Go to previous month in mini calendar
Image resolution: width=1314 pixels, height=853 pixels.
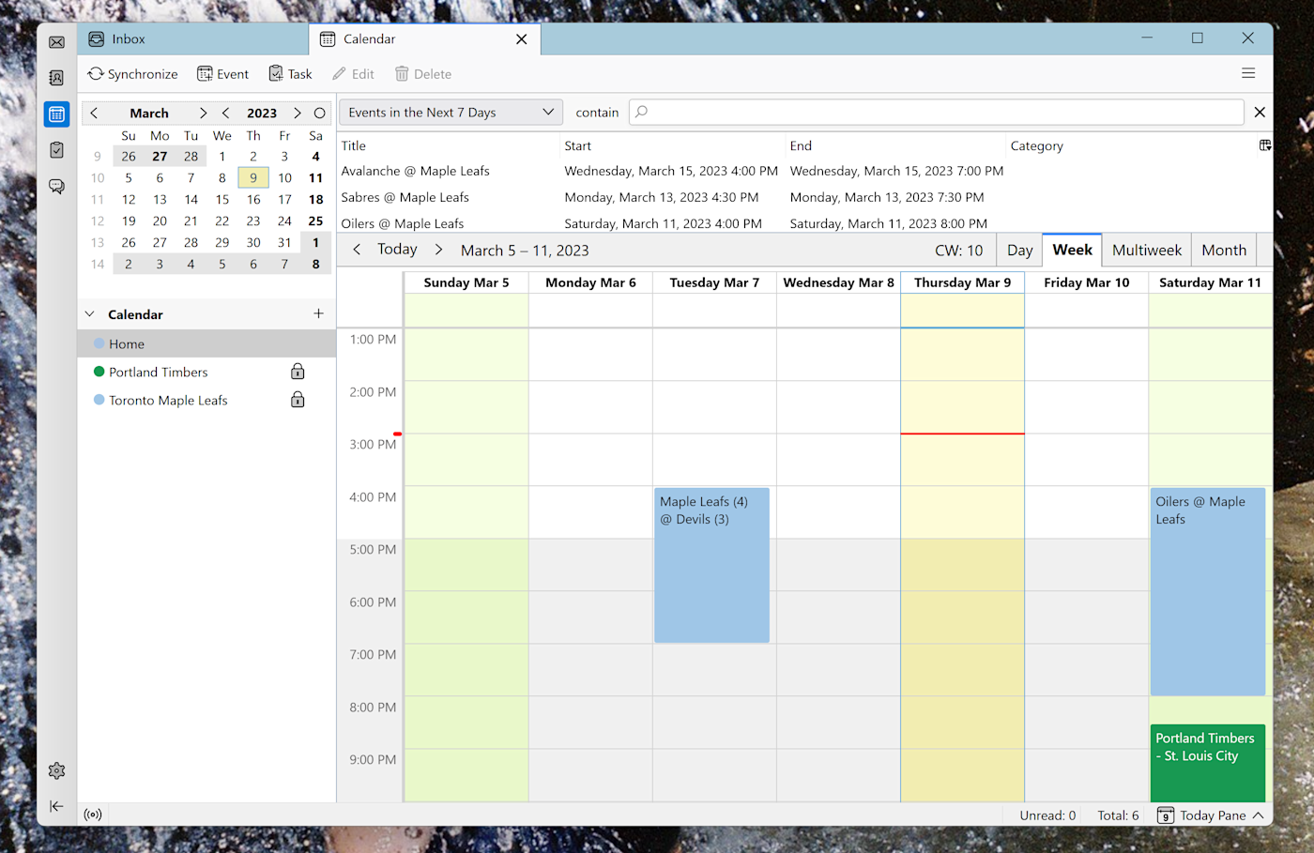point(94,113)
